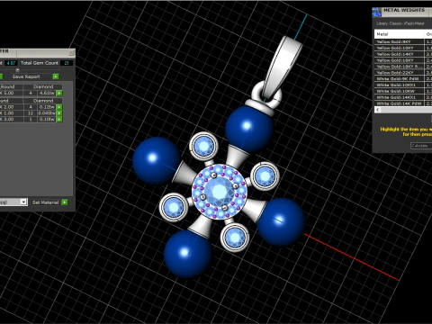Click green arrow in the 0.045tw row

click(59, 113)
